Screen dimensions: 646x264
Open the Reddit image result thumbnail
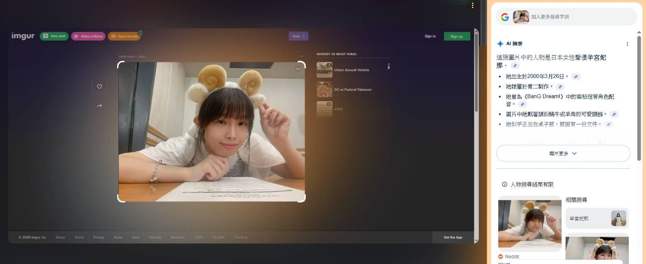pyautogui.click(x=530, y=224)
